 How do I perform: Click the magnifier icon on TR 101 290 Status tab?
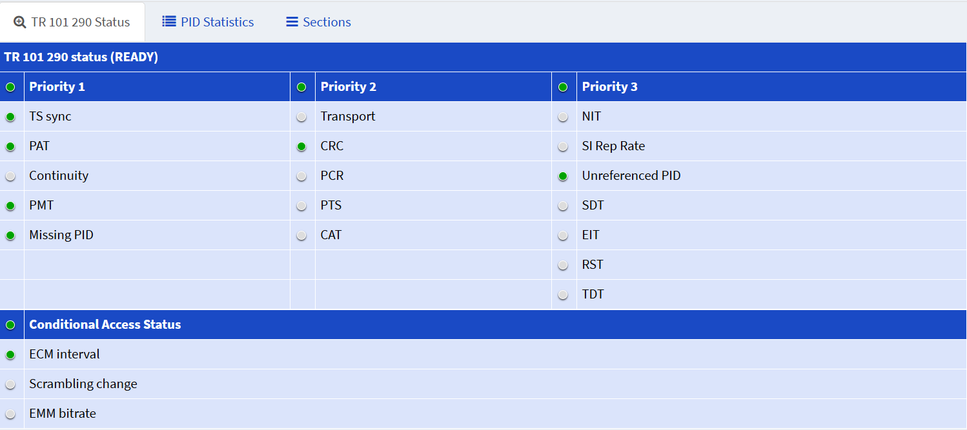coord(20,22)
